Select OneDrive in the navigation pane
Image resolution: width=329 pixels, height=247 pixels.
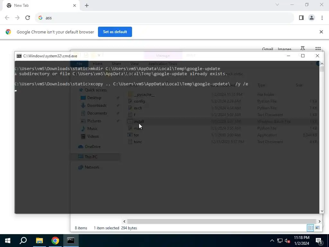(93, 147)
